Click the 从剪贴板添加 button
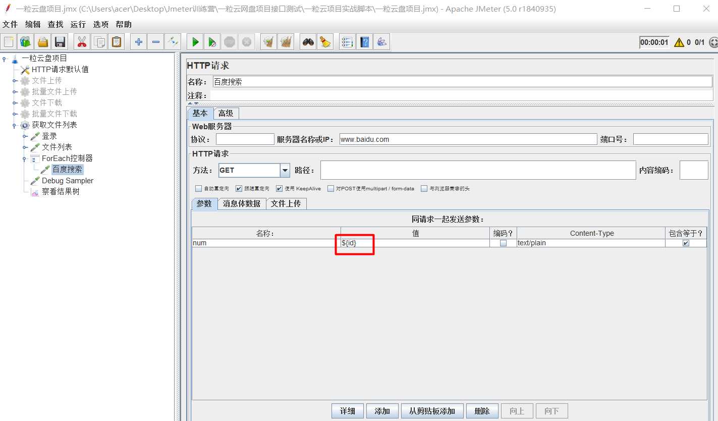This screenshot has width=718, height=421. tap(432, 411)
